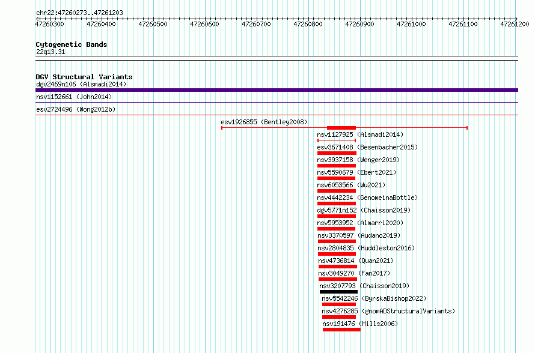
Task: Click the red bar under nsv191476
Action: [341, 330]
